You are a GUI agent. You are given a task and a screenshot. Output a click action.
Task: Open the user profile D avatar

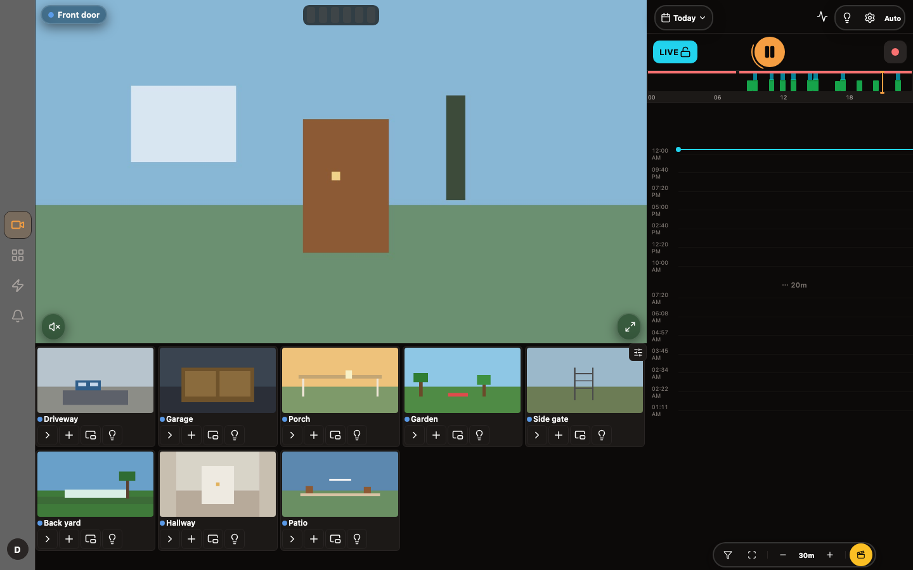coord(17,550)
